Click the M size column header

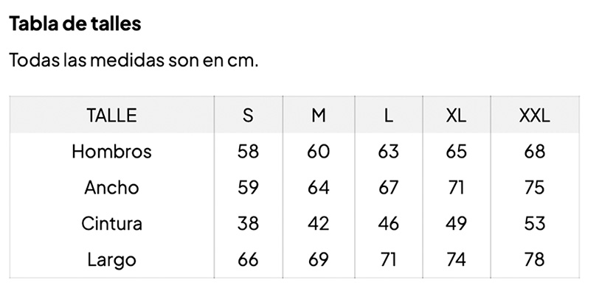(318, 115)
